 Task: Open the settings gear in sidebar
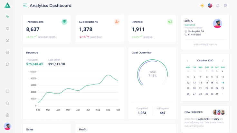7,115
